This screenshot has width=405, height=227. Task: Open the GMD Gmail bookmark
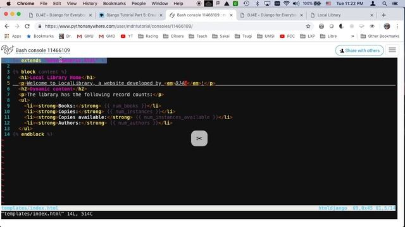pos(107,37)
